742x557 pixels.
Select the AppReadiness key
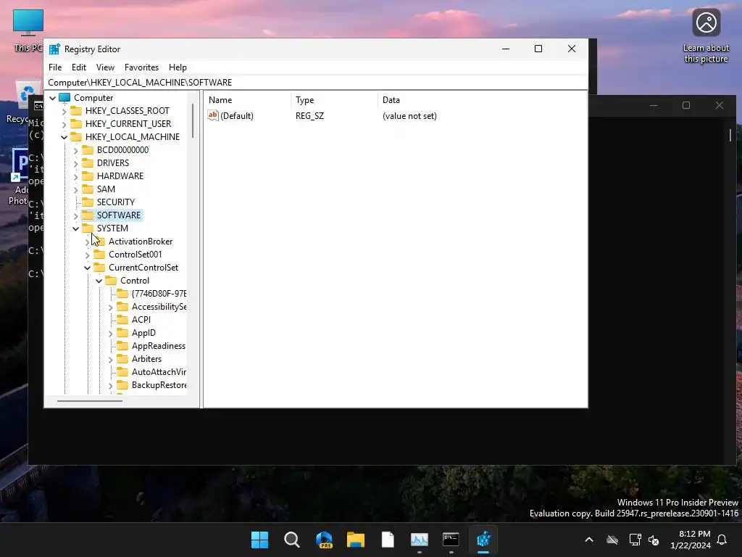point(159,346)
